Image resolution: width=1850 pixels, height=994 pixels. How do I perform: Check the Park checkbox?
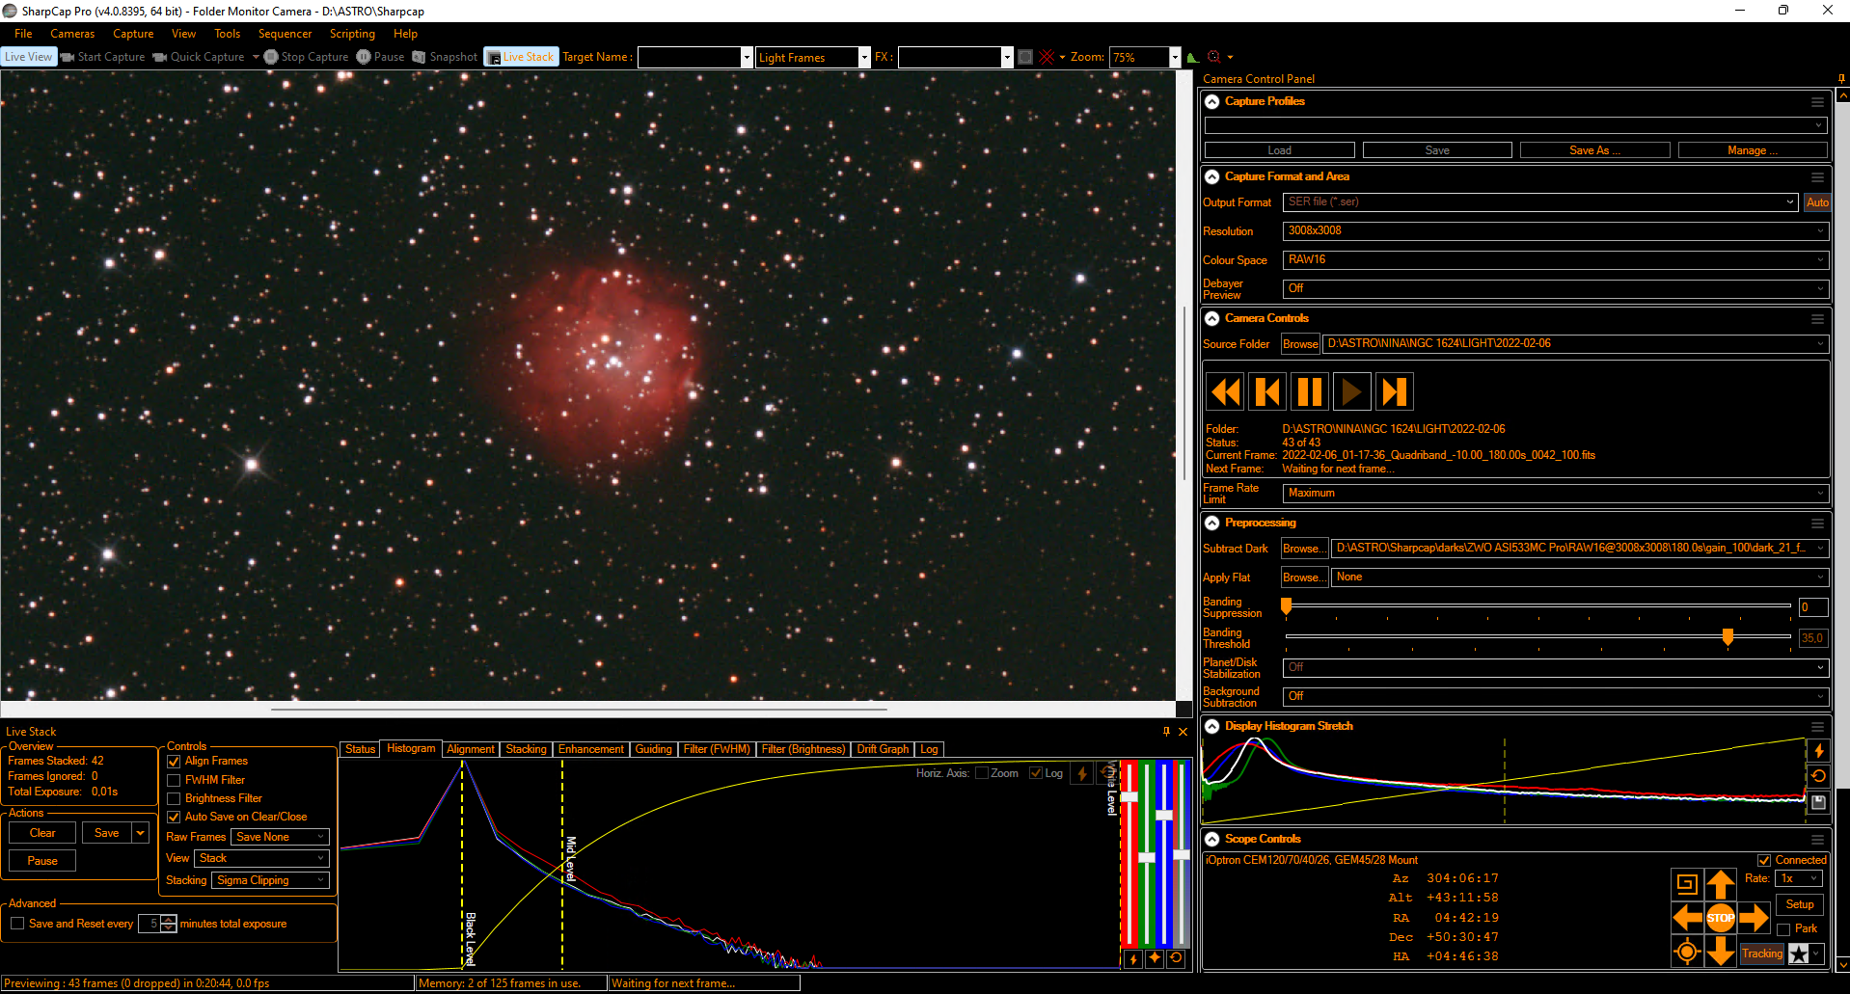(1784, 929)
